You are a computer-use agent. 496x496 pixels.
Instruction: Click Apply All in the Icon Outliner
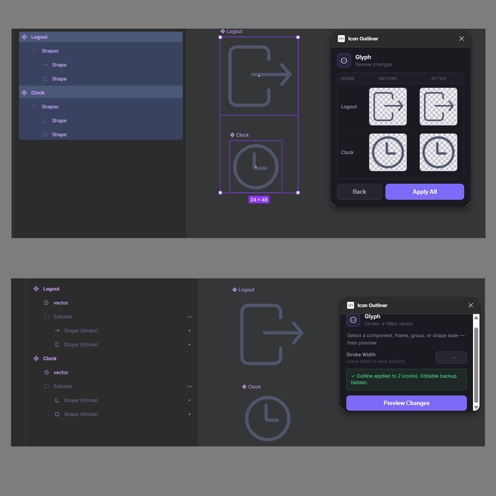(425, 192)
